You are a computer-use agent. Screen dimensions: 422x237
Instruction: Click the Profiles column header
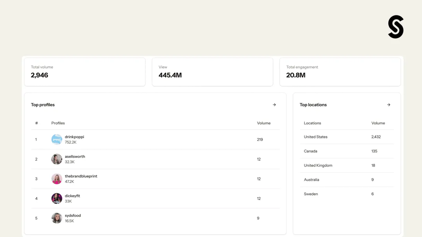click(58, 123)
